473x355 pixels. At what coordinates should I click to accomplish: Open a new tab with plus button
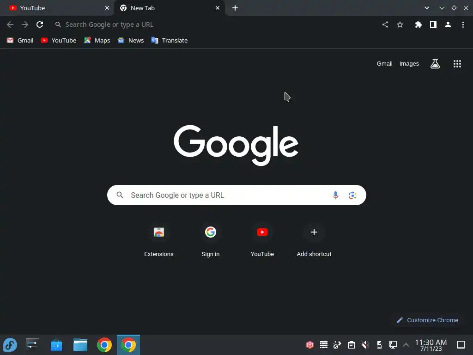235,8
